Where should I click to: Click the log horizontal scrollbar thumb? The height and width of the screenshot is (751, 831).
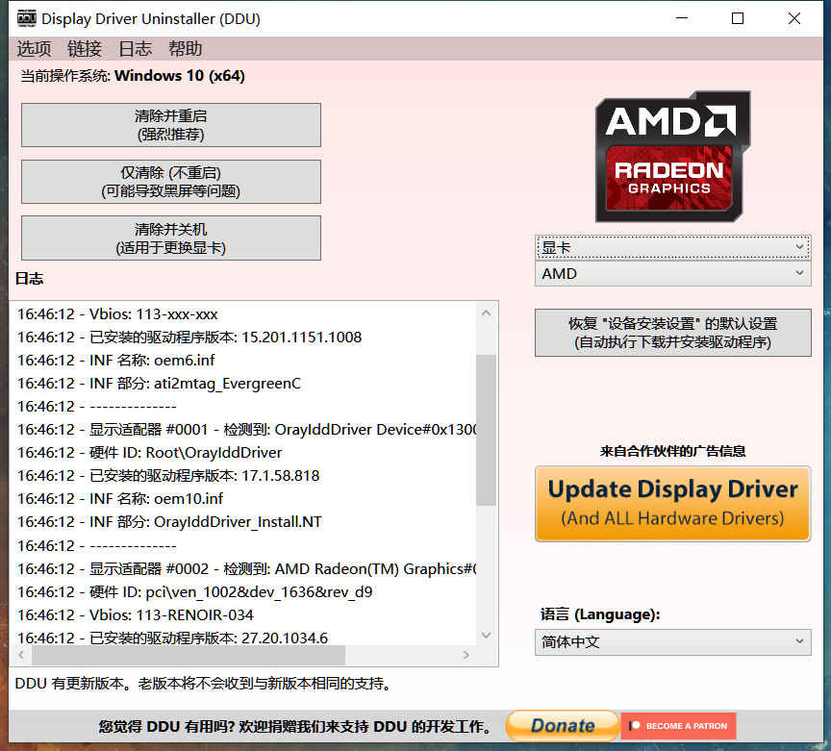pyautogui.click(x=189, y=655)
